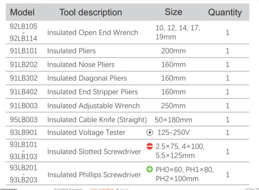Click the Very satisfied rating link
The height and width of the screenshot is (190, 259).
(102, 189)
